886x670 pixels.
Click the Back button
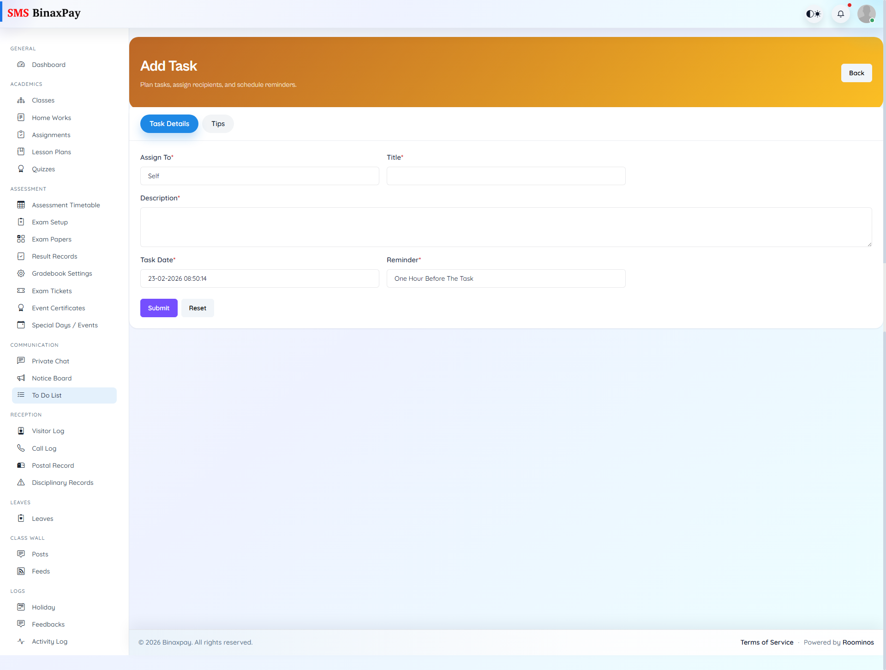856,73
